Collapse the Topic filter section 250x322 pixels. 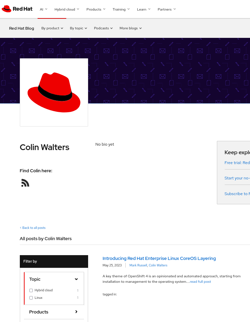pos(54,279)
